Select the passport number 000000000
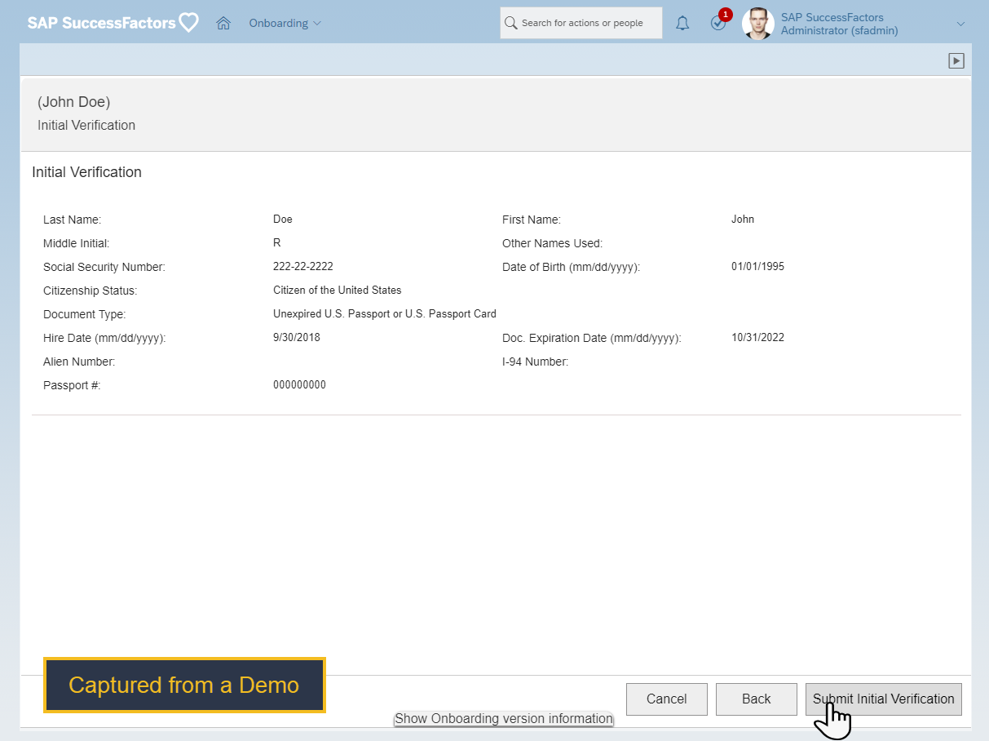This screenshot has height=741, width=989. click(x=299, y=385)
